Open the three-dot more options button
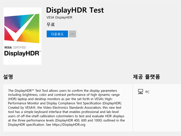181x136 pixels. [72, 34]
